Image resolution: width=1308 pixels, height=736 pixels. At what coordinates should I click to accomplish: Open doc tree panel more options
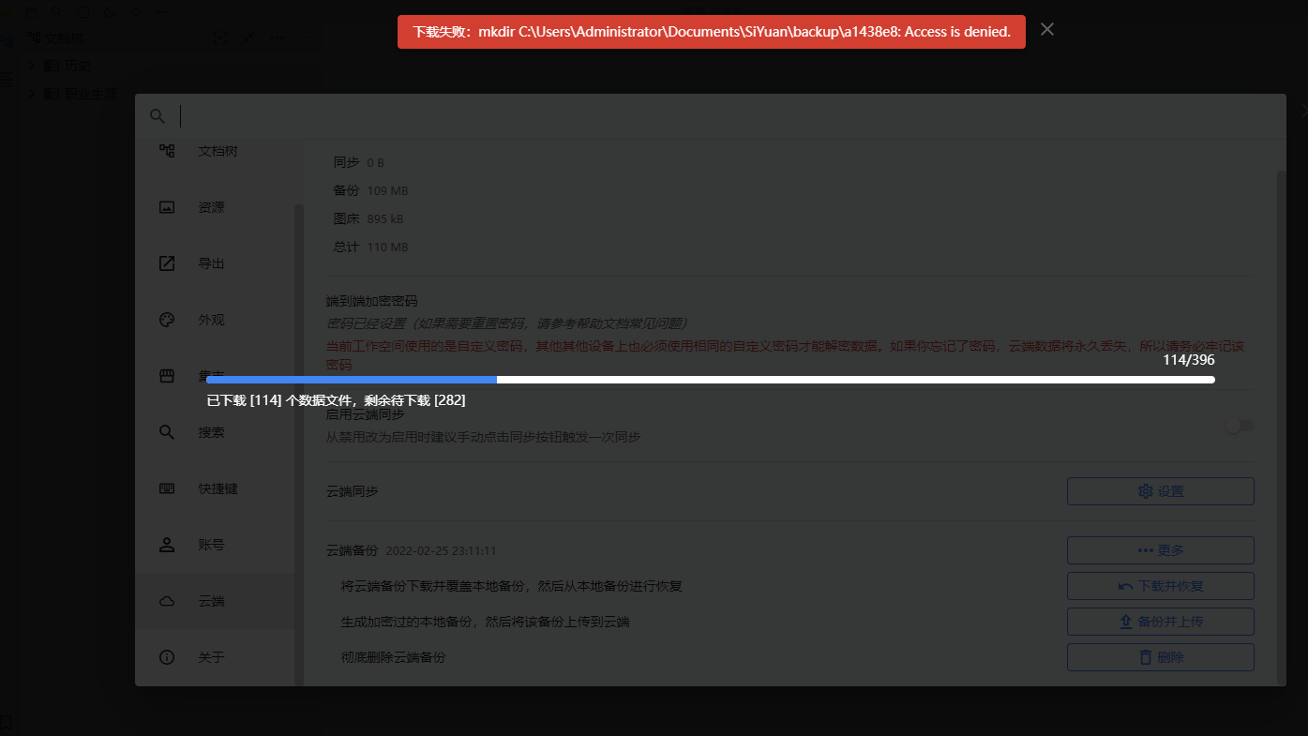(x=277, y=38)
